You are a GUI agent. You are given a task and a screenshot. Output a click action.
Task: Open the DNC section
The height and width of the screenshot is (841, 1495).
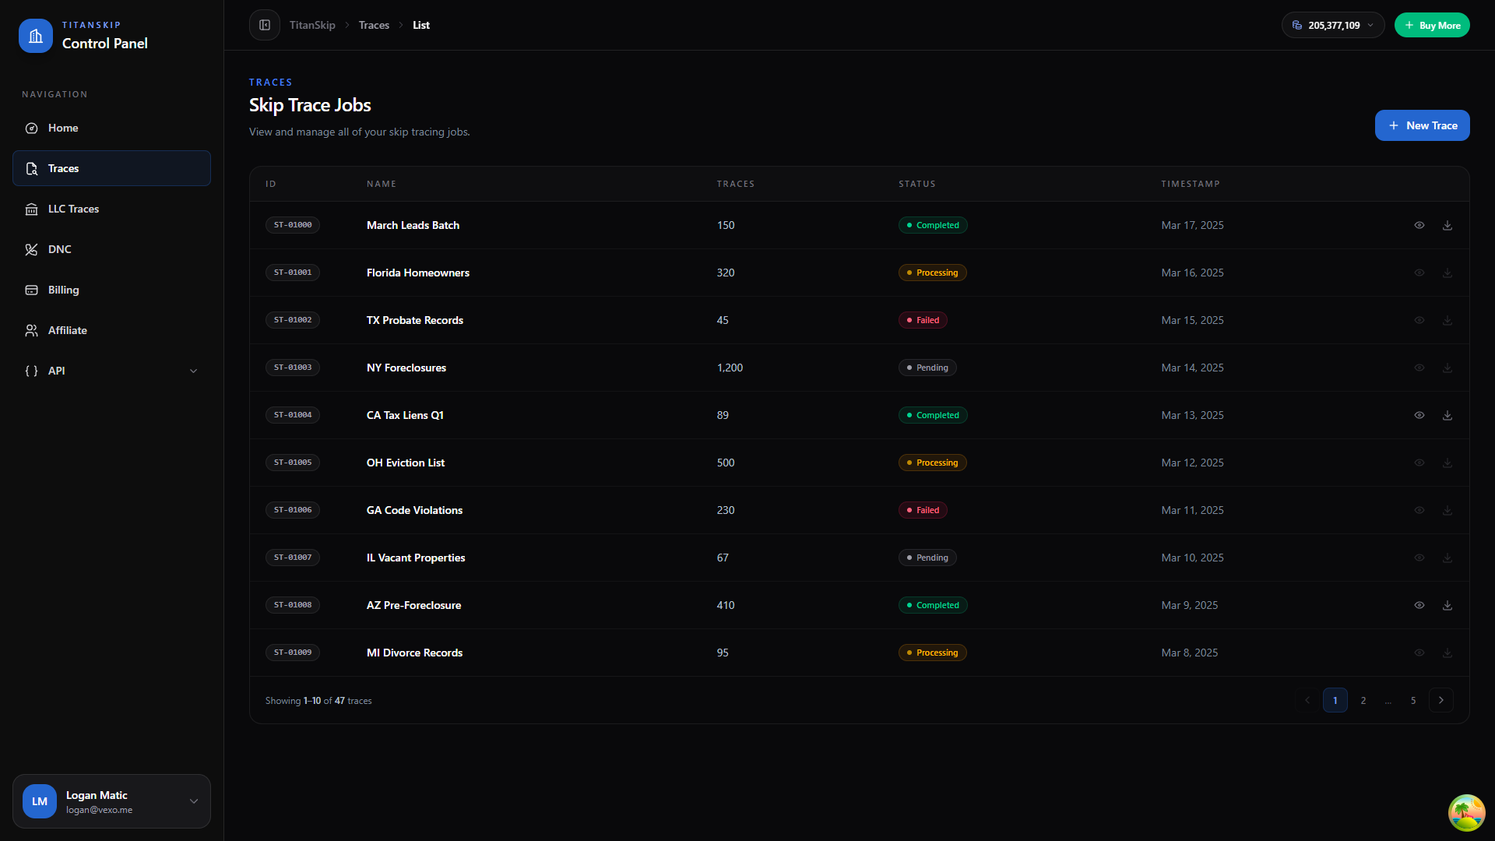click(x=111, y=249)
